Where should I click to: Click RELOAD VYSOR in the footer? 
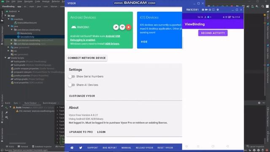(144, 148)
